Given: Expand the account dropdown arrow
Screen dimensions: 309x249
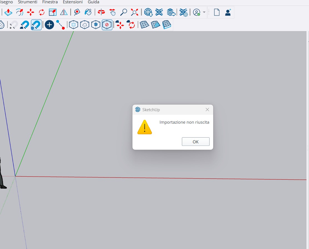Looking at the screenshot, I should pos(204,12).
